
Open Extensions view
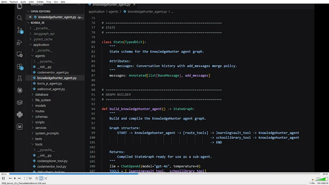pos(20,67)
